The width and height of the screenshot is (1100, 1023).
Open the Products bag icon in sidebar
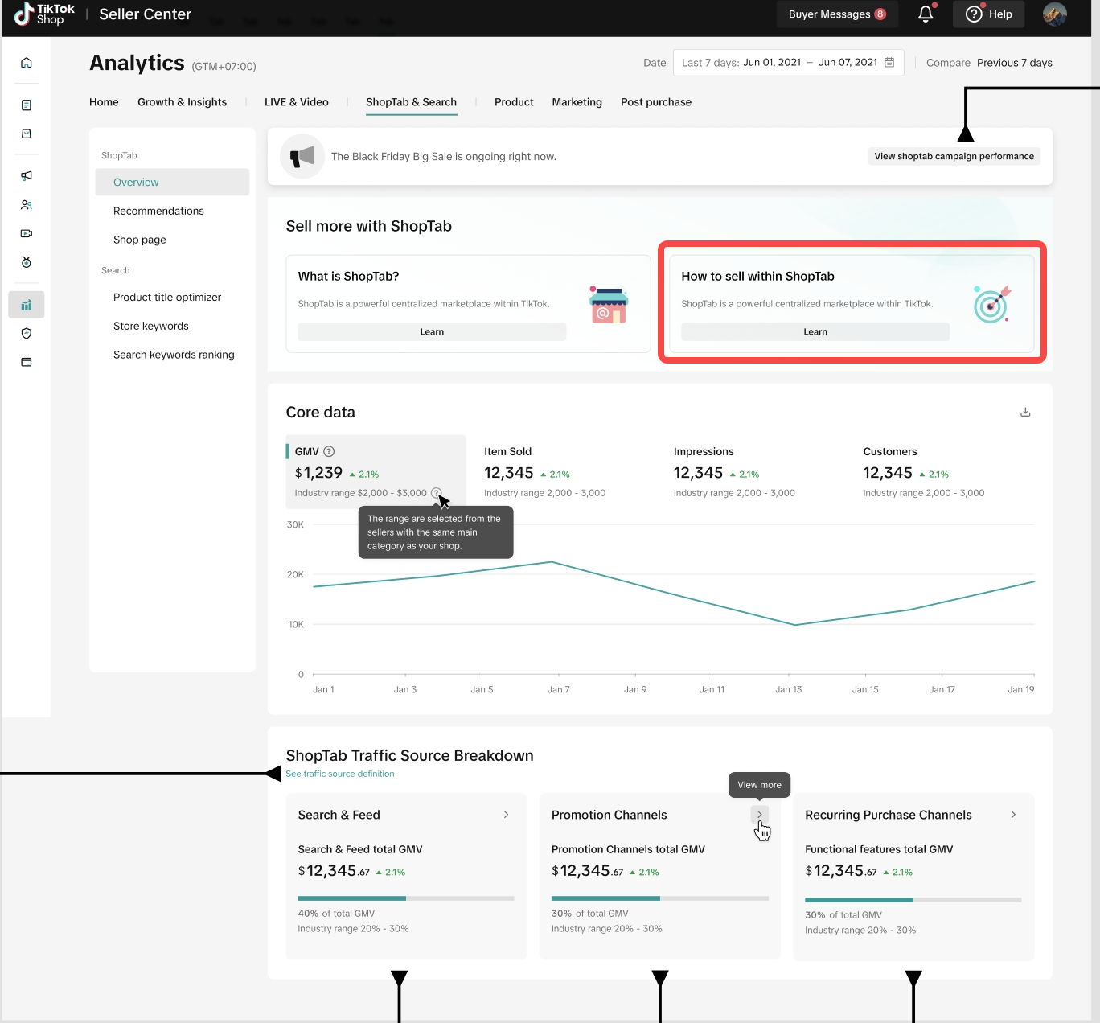(x=27, y=134)
